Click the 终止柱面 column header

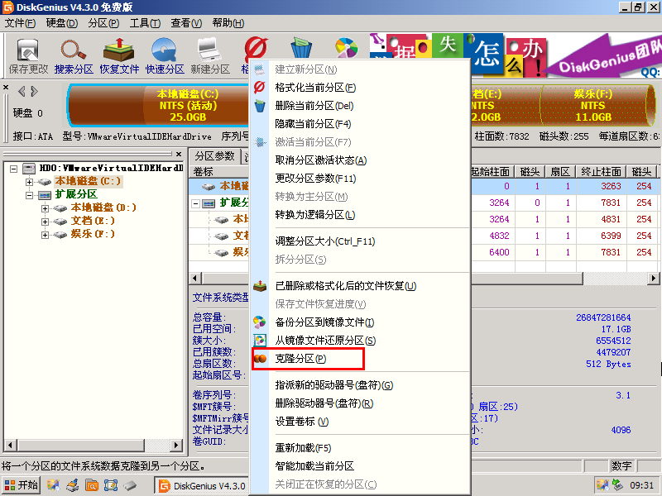[x=601, y=172]
